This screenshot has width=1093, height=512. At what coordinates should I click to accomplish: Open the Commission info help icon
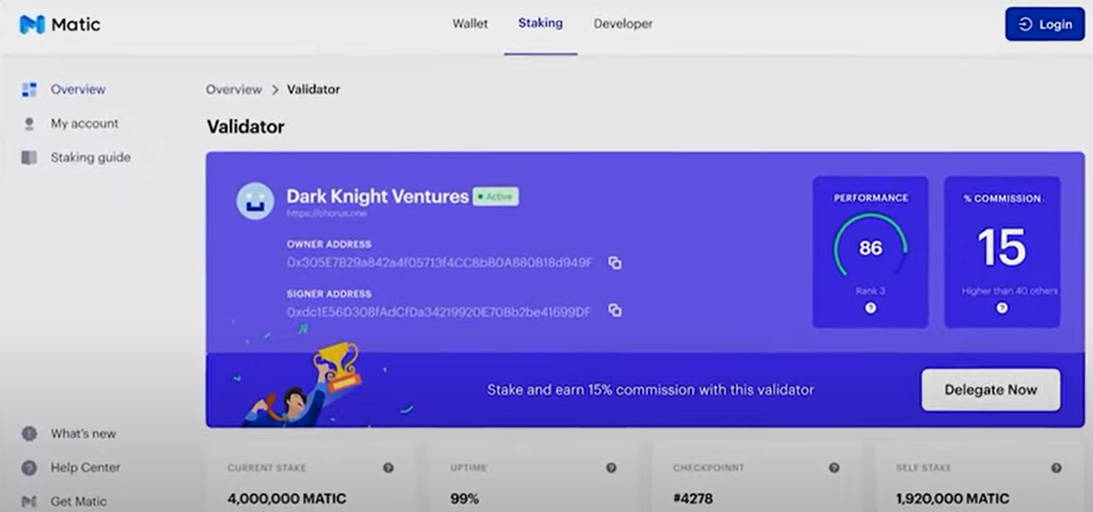[1002, 308]
